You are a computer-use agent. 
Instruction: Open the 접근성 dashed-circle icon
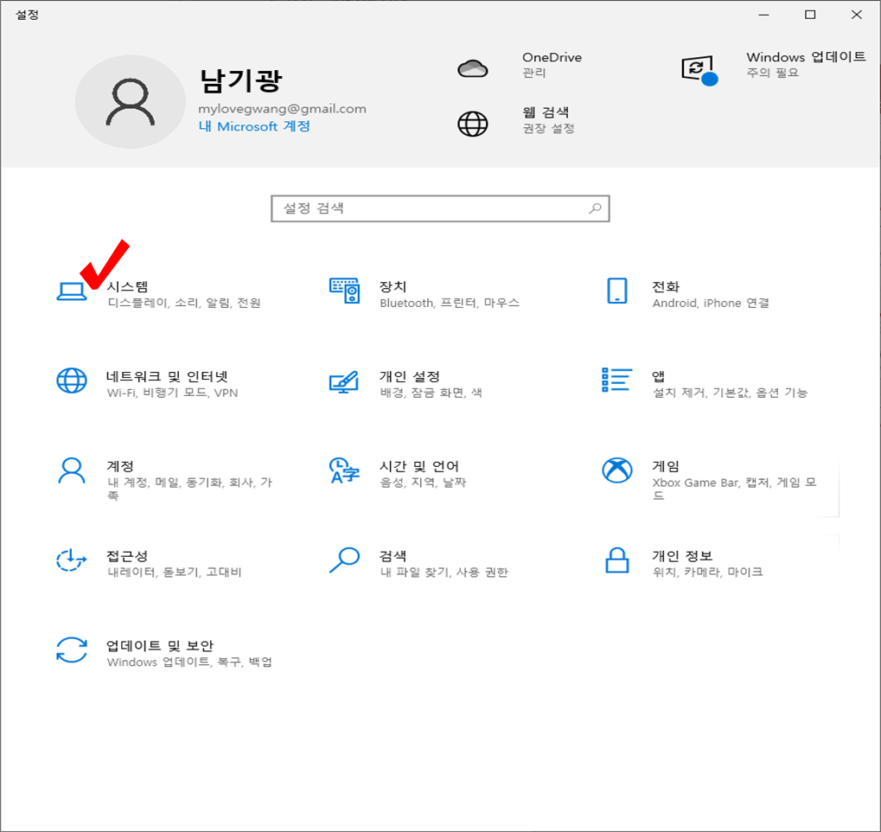(x=72, y=560)
